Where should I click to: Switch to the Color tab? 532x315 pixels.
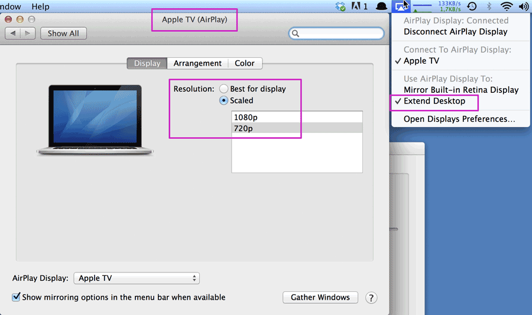click(x=245, y=63)
